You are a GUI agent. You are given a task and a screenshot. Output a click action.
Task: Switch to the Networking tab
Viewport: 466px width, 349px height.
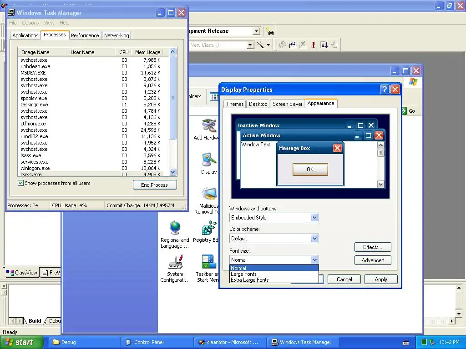pyautogui.click(x=116, y=35)
